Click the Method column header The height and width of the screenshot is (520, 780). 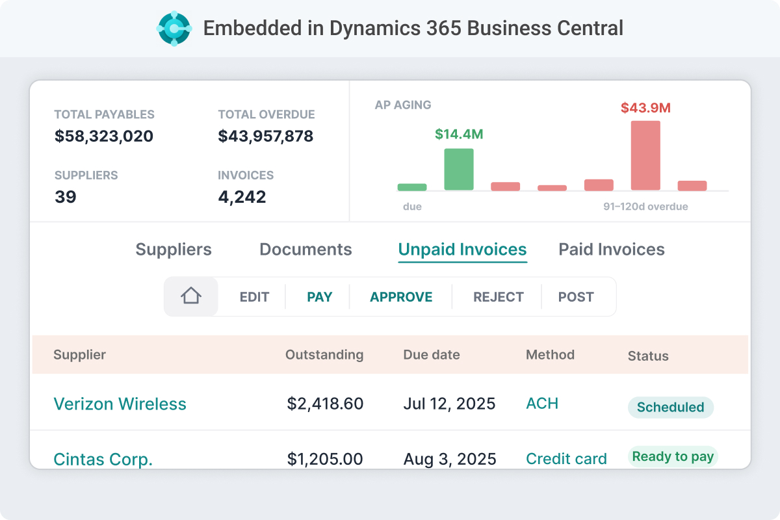[x=550, y=355]
